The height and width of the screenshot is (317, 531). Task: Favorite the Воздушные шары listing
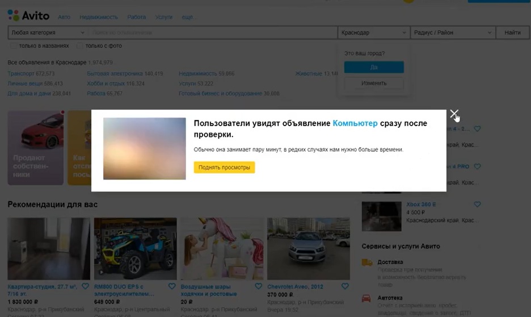pyautogui.click(x=258, y=286)
